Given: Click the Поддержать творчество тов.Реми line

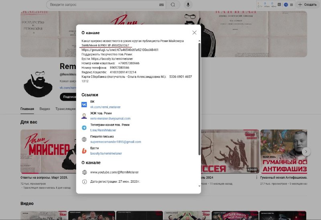Looking at the screenshot, I should coord(107,54).
